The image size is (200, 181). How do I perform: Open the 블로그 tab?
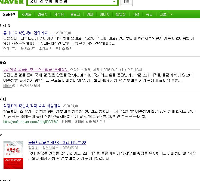click(x=75, y=14)
